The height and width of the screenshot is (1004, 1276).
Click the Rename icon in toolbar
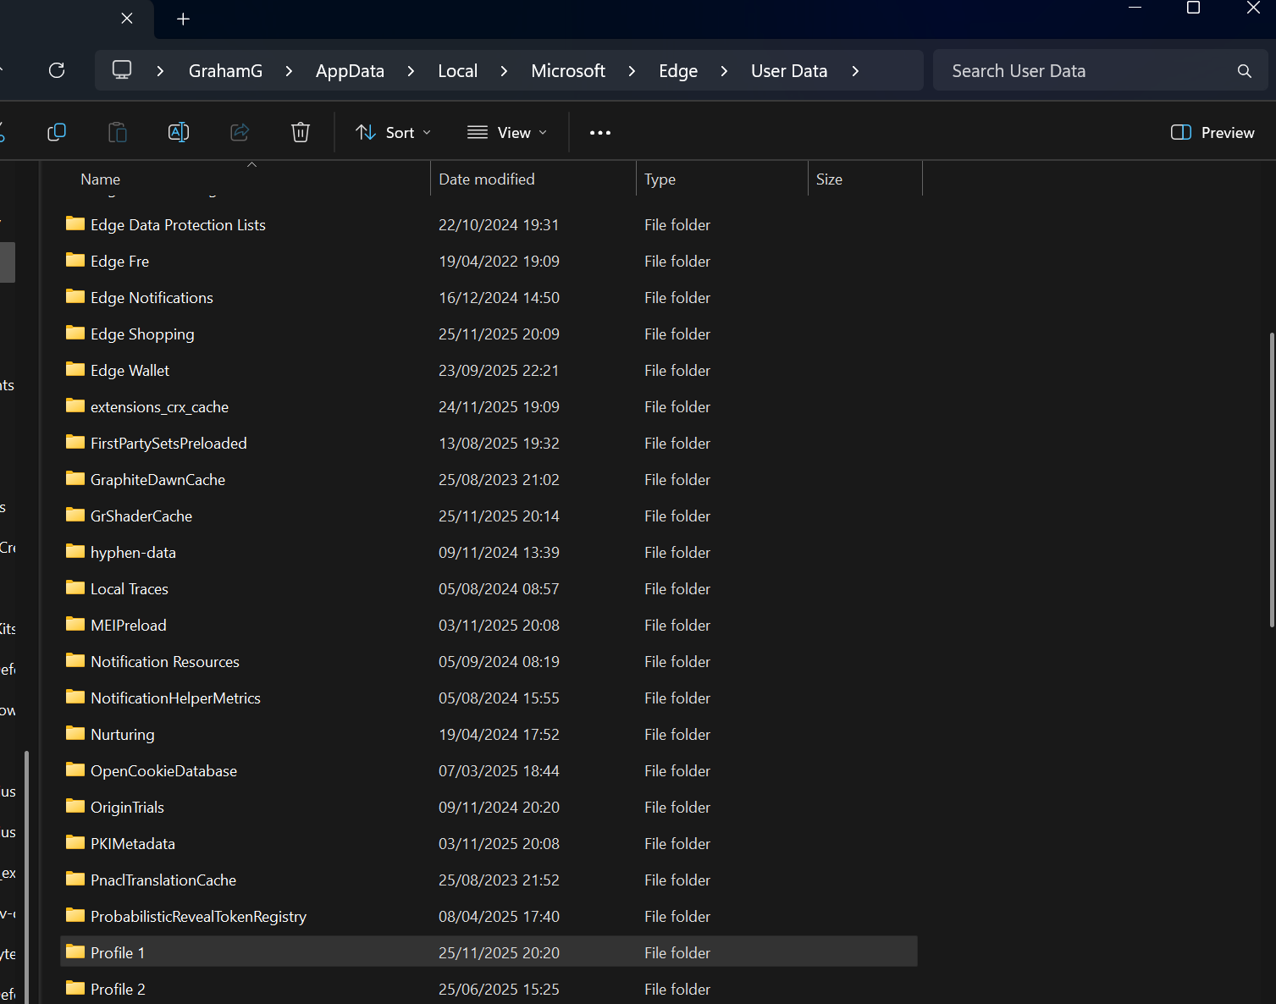(179, 132)
